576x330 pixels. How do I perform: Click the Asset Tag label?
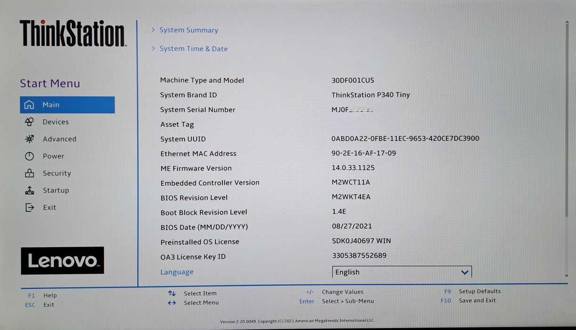tap(177, 124)
